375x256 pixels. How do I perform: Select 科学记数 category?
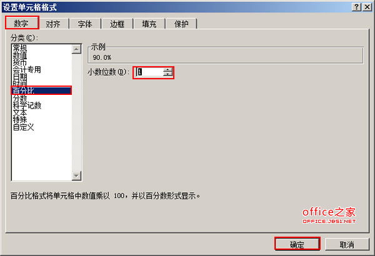point(27,106)
